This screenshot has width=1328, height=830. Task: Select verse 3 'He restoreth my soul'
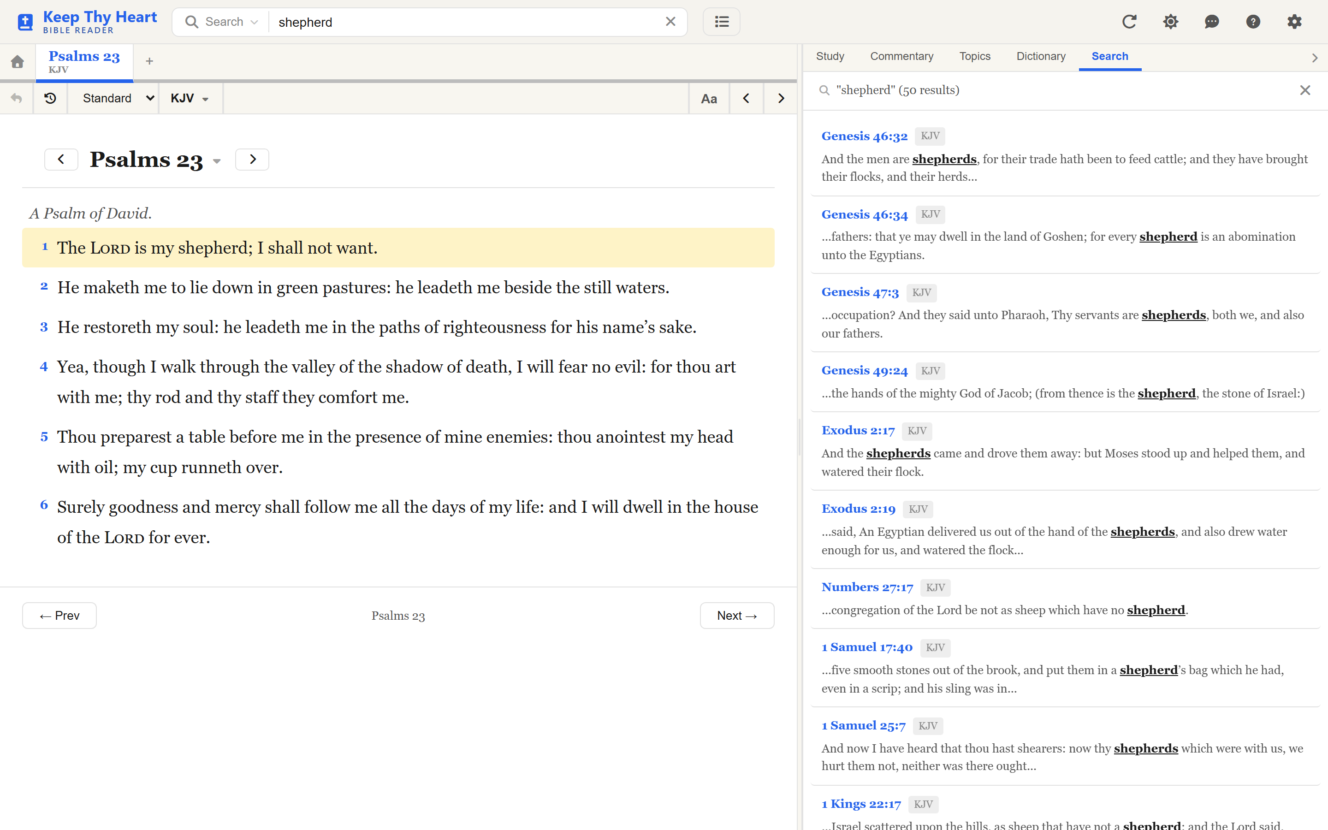pos(398,327)
